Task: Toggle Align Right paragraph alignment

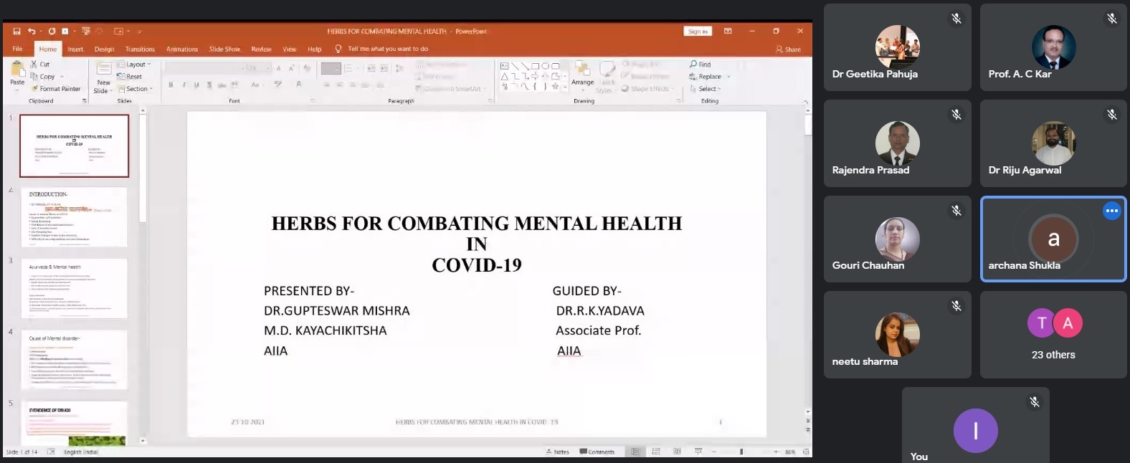Action: 353,85
